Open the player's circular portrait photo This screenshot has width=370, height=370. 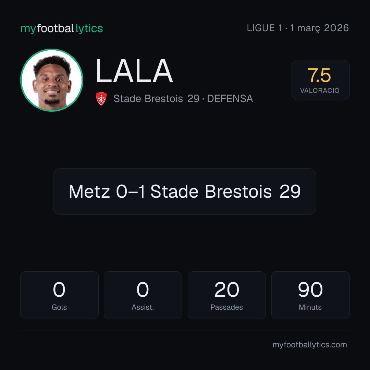tap(52, 80)
